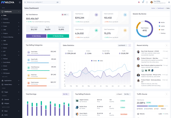The width and height of the screenshot is (171, 118).
Task: Open Sort By dropdown in Top Selling Products
Action: click(127, 94)
